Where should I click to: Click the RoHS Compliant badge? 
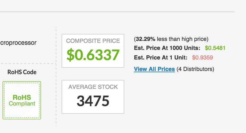click(22, 100)
